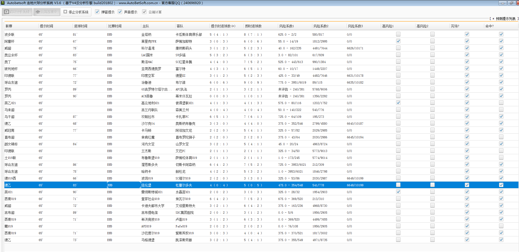Screen dimensions: 519x252
Task: Tick 高风险2 checkbox in highlighted 纽伦堡 row
Action: [x=432, y=185]
